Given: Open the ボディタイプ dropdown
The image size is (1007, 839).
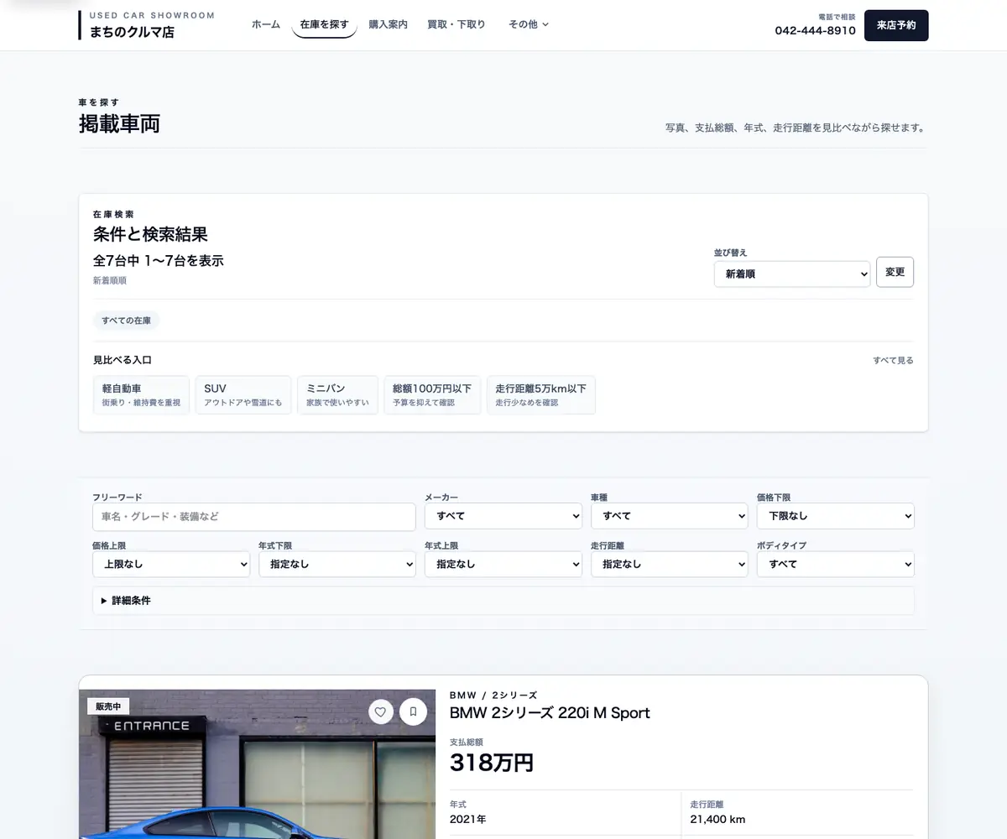Looking at the screenshot, I should coord(836,564).
